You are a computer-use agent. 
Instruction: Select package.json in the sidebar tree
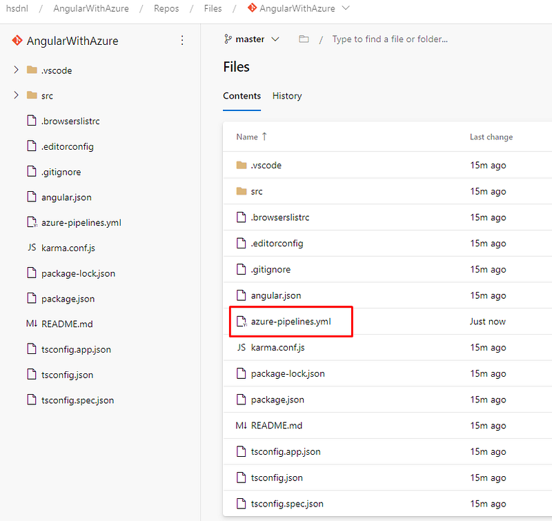pyautogui.click(x=68, y=299)
